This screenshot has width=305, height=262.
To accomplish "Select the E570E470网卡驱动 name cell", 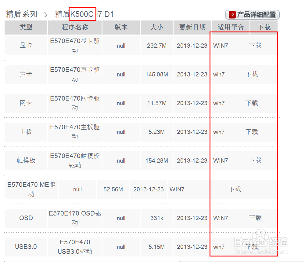I will (x=75, y=103).
